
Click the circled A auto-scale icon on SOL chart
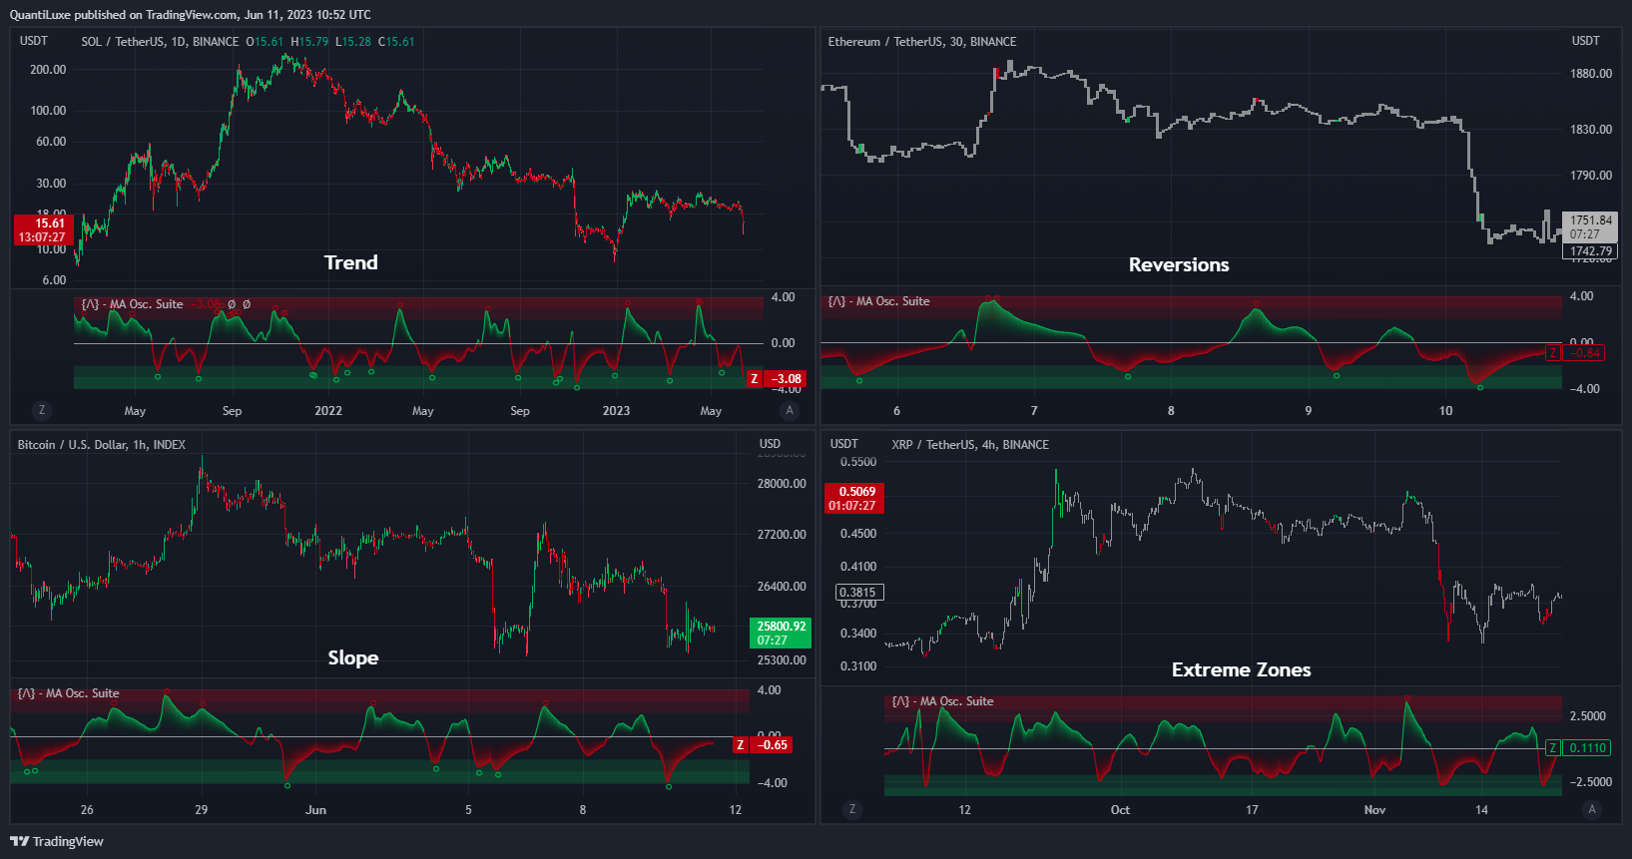pyautogui.click(x=790, y=410)
